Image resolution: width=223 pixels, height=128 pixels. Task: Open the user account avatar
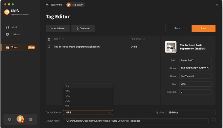pyautogui.click(x=20, y=119)
